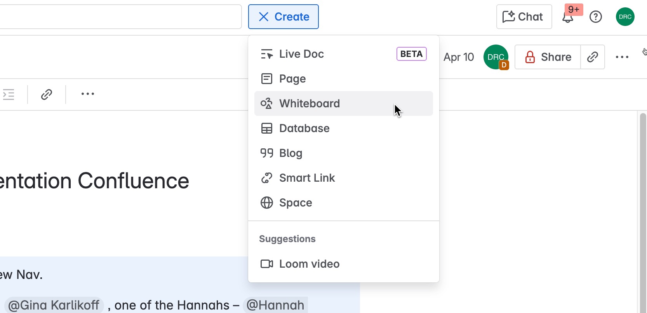Close the Create dropdown menu
The width and height of the screenshot is (647, 313).
[283, 17]
